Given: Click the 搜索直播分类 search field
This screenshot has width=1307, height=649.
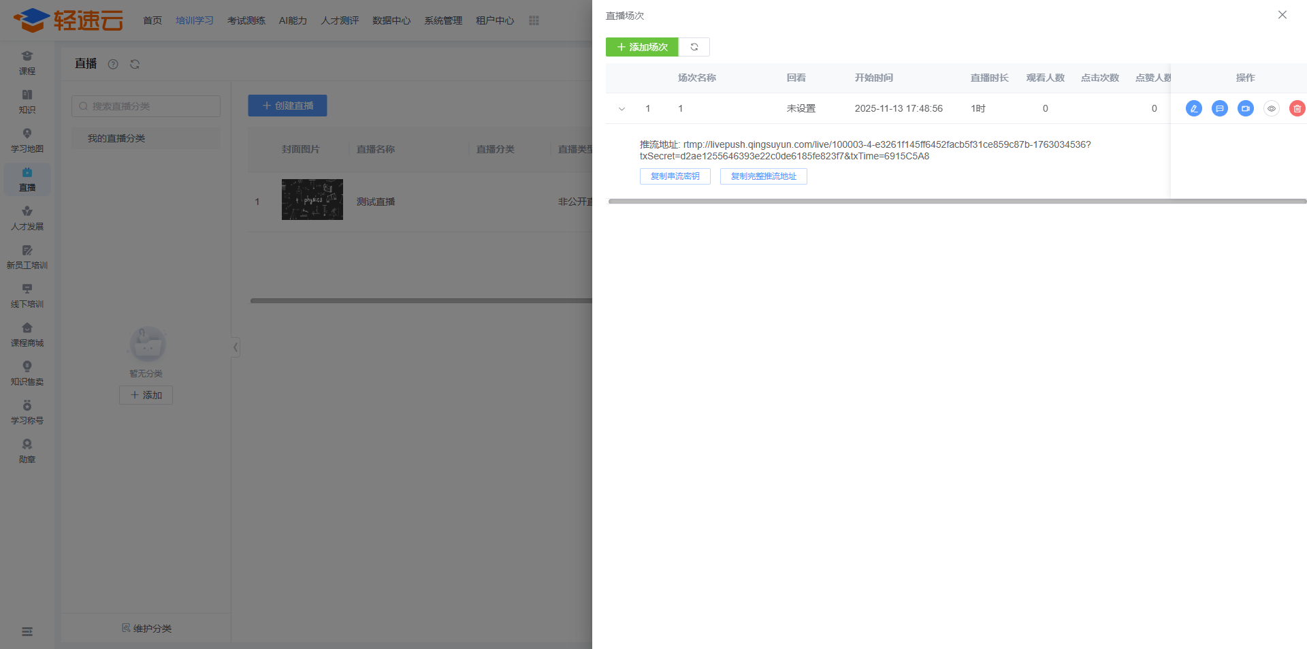Looking at the screenshot, I should [146, 106].
